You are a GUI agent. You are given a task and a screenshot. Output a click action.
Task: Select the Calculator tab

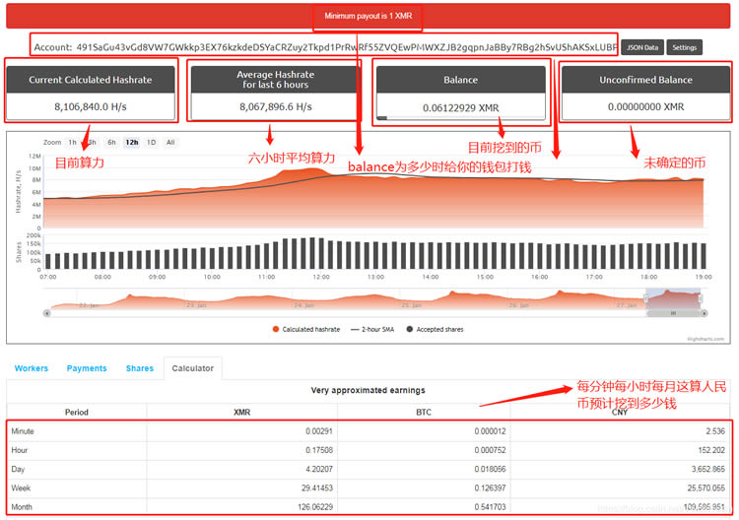coord(192,368)
